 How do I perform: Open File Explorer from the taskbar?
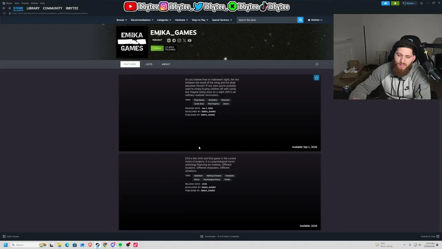[x=59, y=245]
